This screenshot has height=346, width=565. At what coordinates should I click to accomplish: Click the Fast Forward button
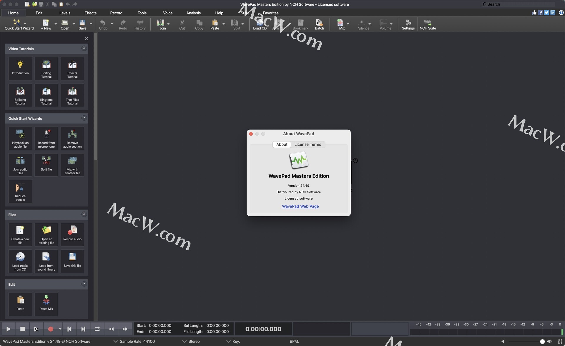(125, 329)
